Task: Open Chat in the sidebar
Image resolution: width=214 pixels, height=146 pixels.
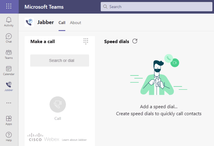Action: 9,38
